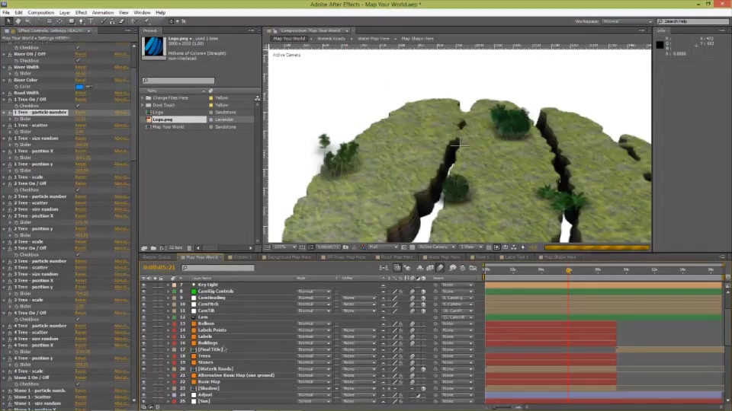732x411 pixels.
Task: Click the River Color eyedropper
Action: point(88,87)
